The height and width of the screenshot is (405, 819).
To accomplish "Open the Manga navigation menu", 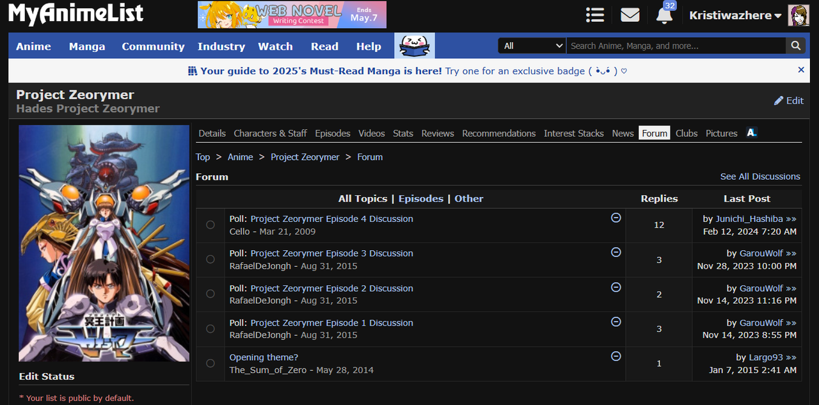I will pos(87,46).
